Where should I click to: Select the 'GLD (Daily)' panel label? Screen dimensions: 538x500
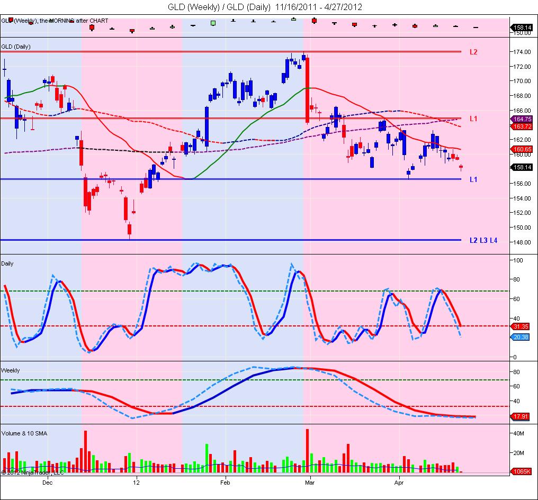click(x=16, y=47)
